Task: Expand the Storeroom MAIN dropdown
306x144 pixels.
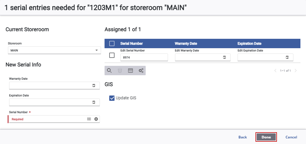Action: 54,50
